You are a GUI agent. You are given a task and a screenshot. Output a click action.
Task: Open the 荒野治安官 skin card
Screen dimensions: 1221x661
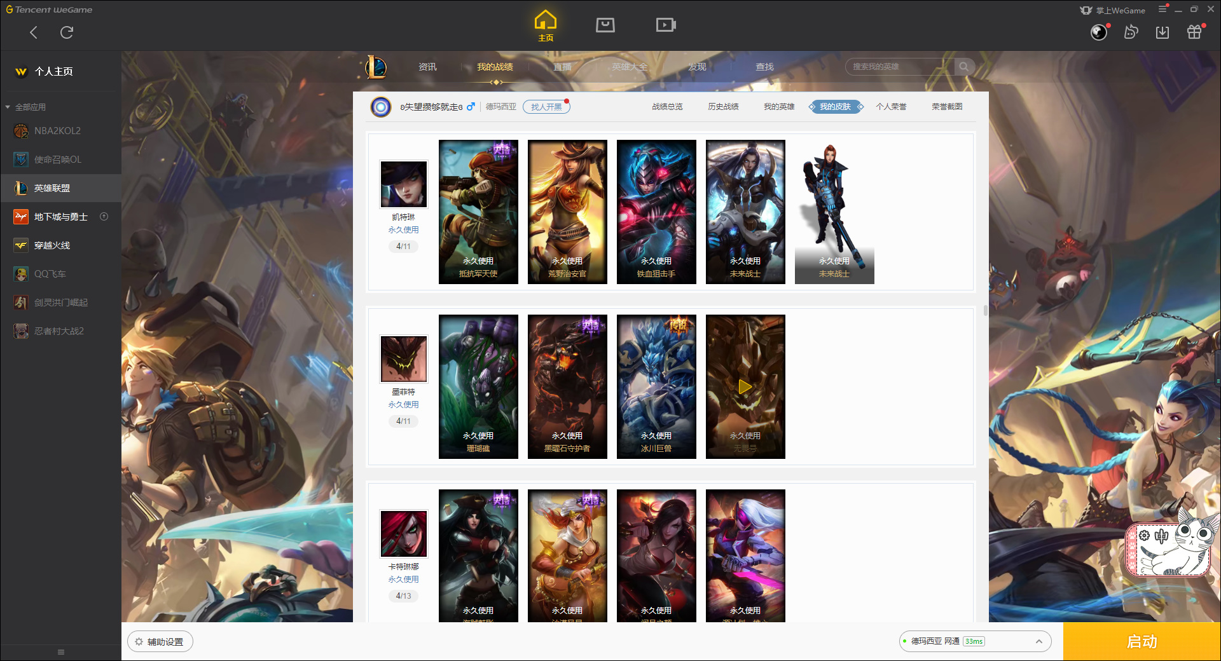[x=567, y=212]
